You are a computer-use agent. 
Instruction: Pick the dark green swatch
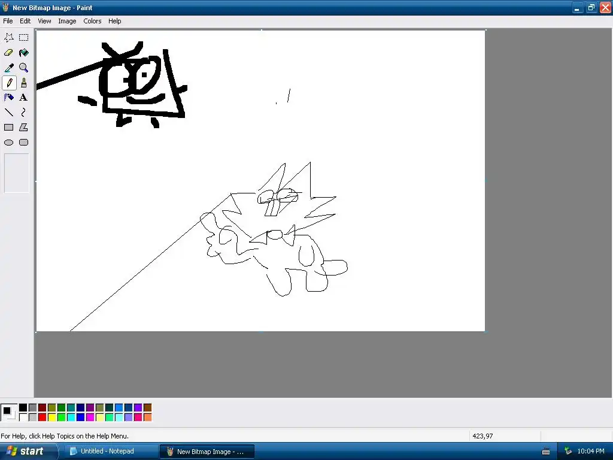(62, 408)
